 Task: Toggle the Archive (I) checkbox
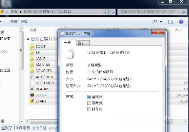(x=89, y=109)
